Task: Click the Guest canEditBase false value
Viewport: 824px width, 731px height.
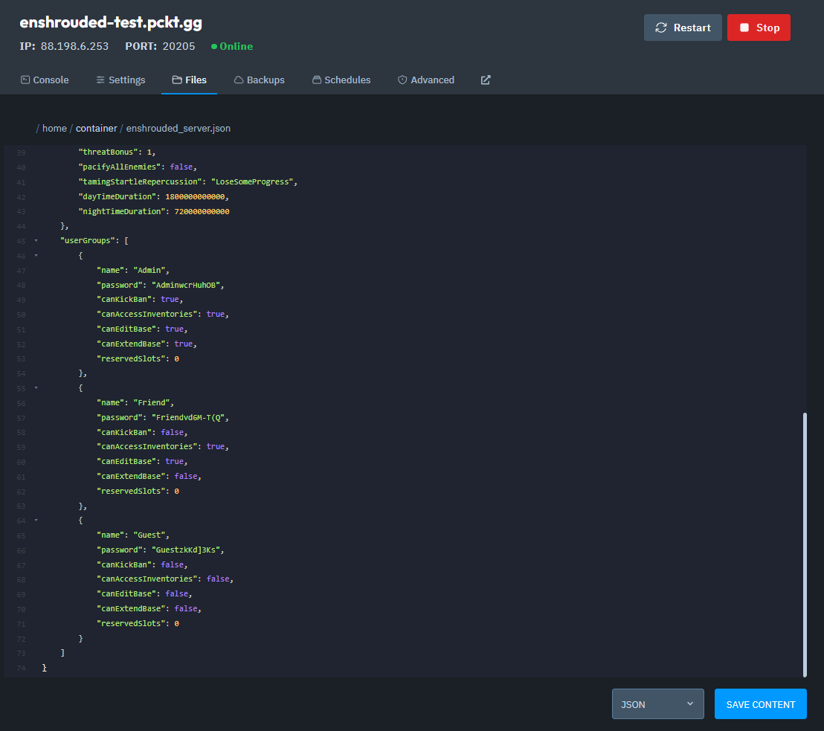Action: 176,593
